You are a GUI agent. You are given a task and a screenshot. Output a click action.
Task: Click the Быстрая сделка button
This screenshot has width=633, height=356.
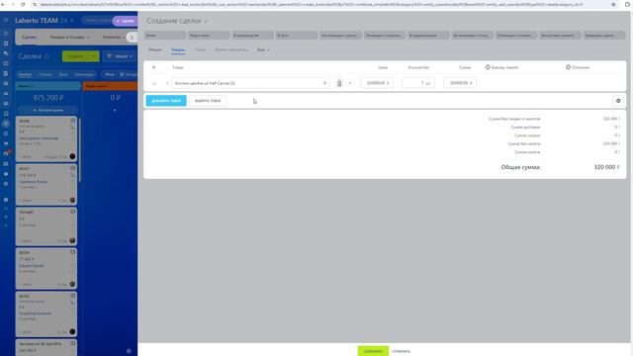click(x=48, y=110)
